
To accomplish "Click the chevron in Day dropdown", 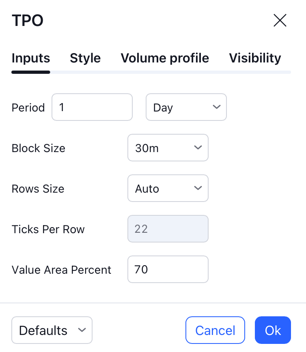I will click(217, 107).
